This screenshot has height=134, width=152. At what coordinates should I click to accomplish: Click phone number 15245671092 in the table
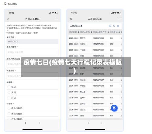[x=98, y=50]
